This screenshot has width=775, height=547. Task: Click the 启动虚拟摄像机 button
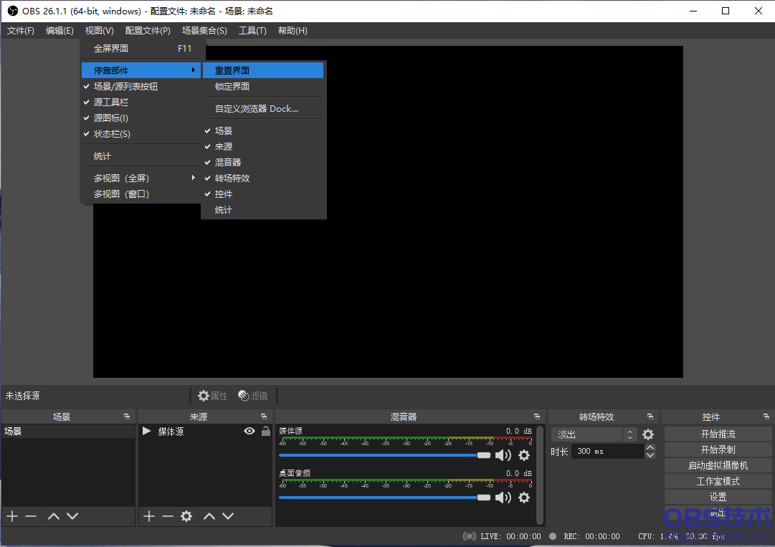(x=718, y=465)
